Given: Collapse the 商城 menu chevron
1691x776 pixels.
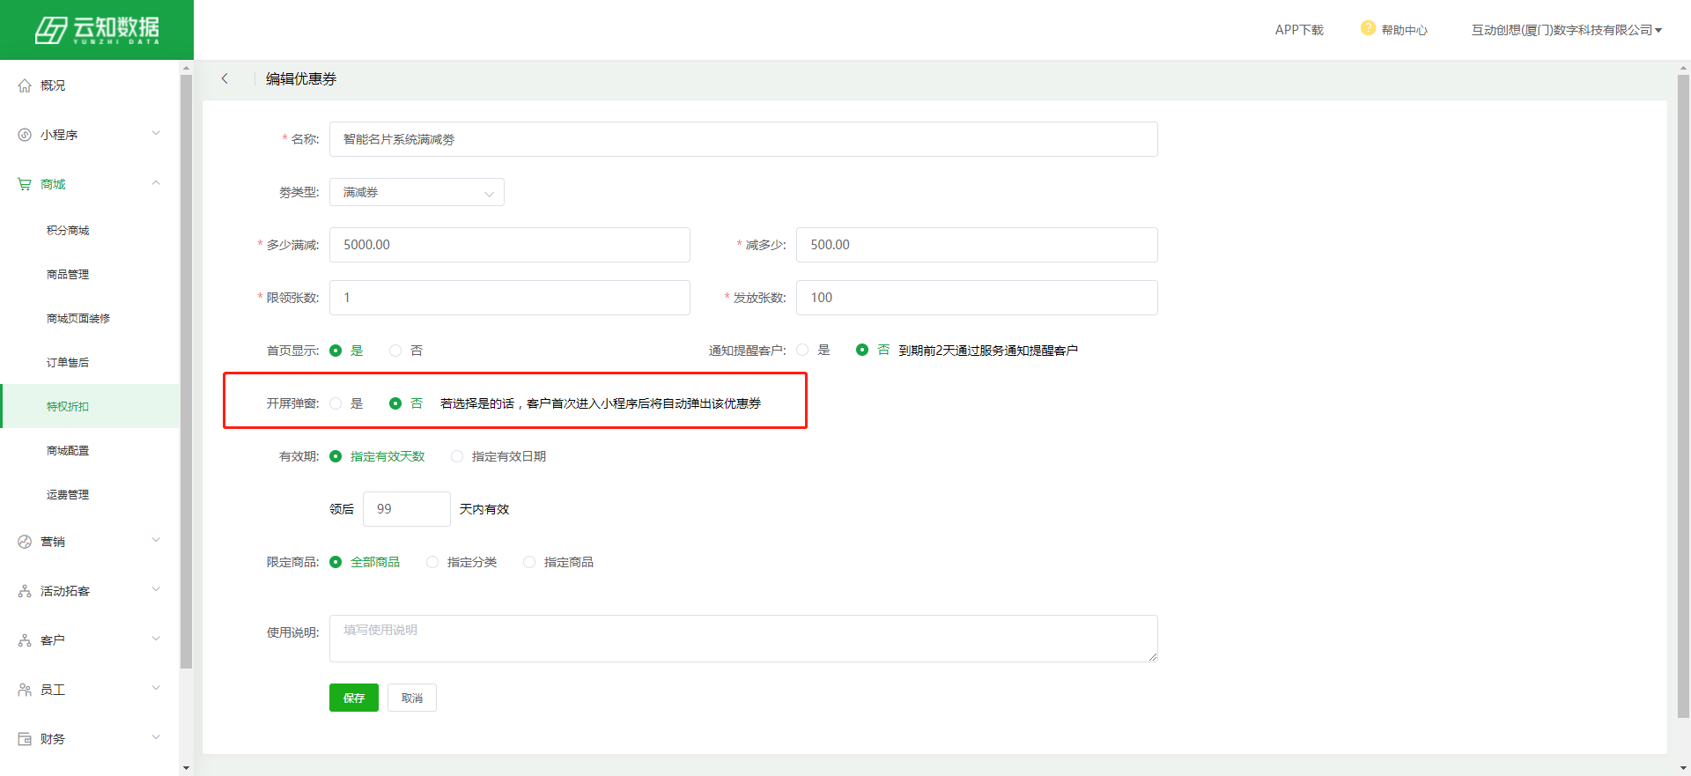Looking at the screenshot, I should click(x=156, y=183).
